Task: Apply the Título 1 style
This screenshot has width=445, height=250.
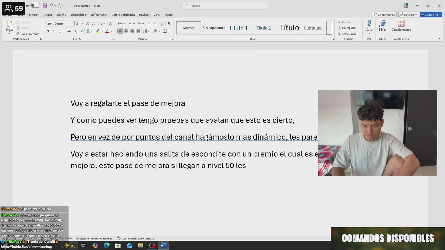Action: [x=238, y=28]
